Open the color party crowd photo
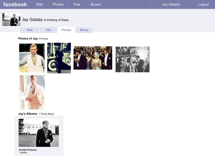This screenshot has height=161, width=215. (x=93, y=58)
